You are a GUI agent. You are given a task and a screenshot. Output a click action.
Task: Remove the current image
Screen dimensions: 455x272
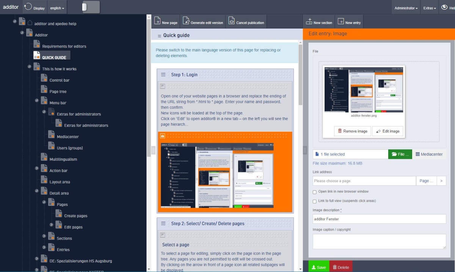tap(352, 131)
